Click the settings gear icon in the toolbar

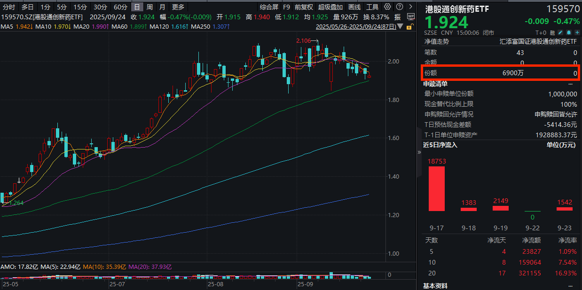pyautogui.click(x=387, y=7)
